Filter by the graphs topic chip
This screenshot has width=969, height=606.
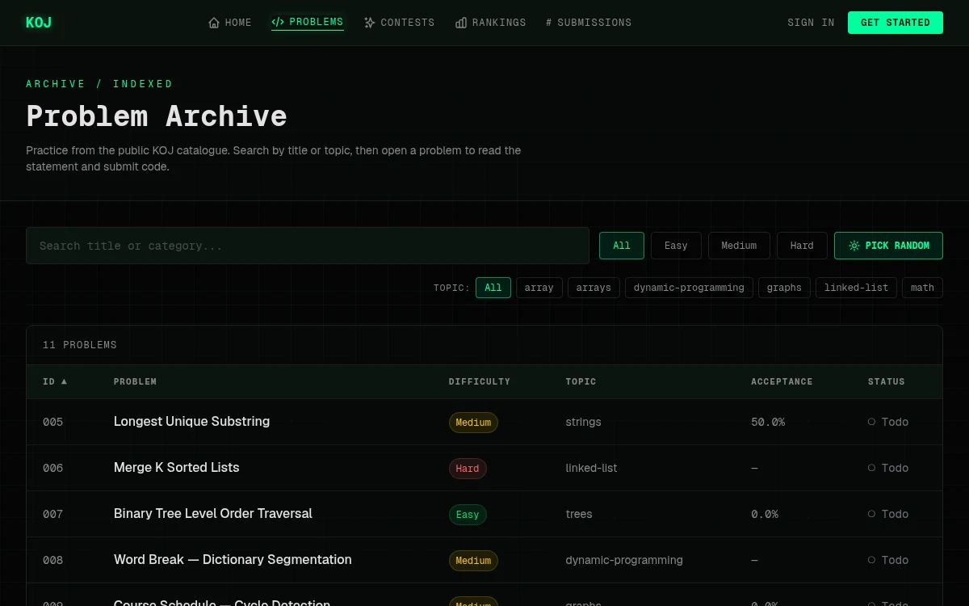click(x=784, y=288)
